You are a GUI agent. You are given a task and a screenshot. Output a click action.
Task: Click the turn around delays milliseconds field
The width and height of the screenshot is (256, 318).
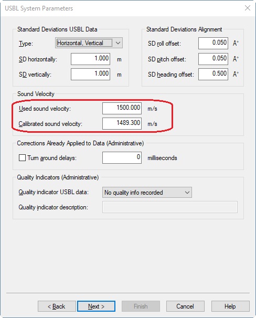(x=122, y=157)
